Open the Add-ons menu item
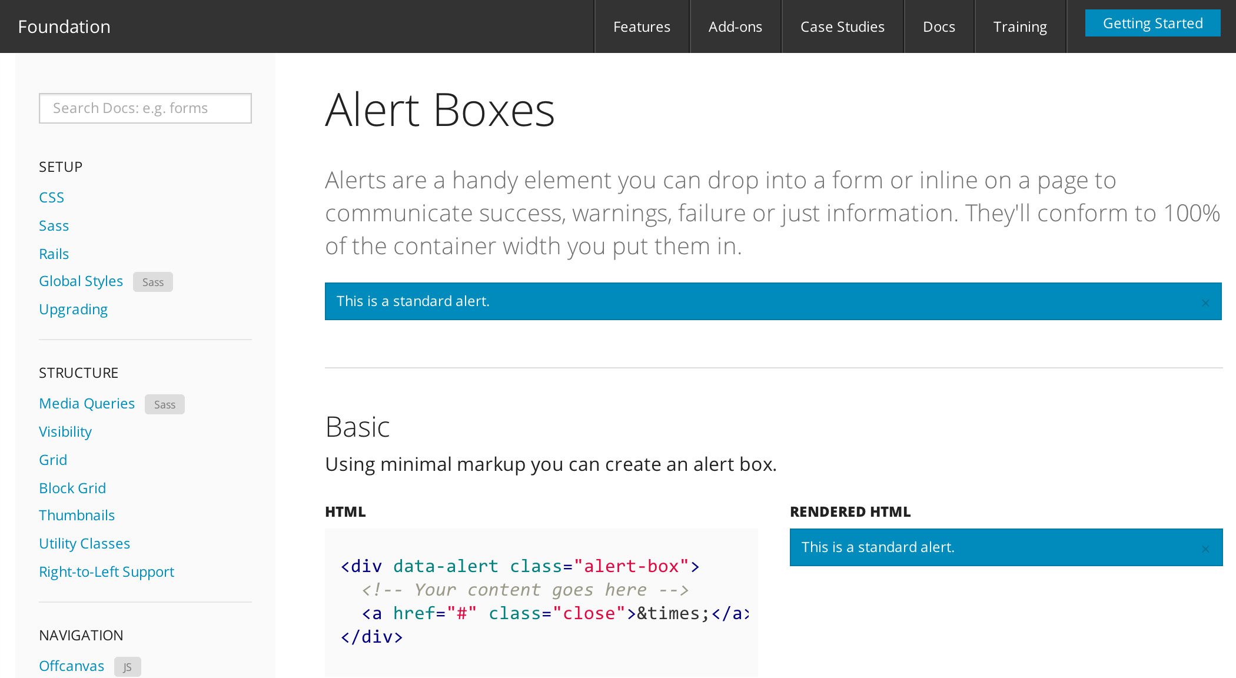The height and width of the screenshot is (678, 1236). 735,26
